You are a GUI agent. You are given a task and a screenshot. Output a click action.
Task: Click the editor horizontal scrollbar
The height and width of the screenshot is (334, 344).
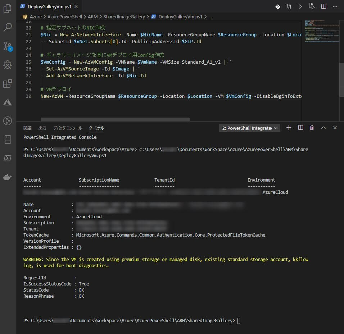click(115, 119)
